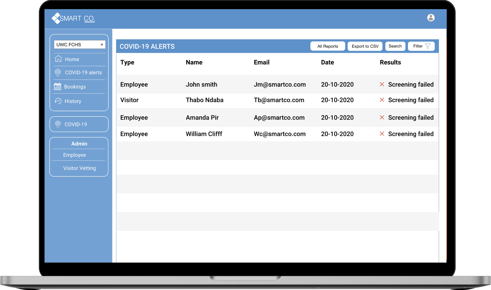The image size is (491, 290).
Task: Click the name William Clifff
Action: (x=204, y=134)
